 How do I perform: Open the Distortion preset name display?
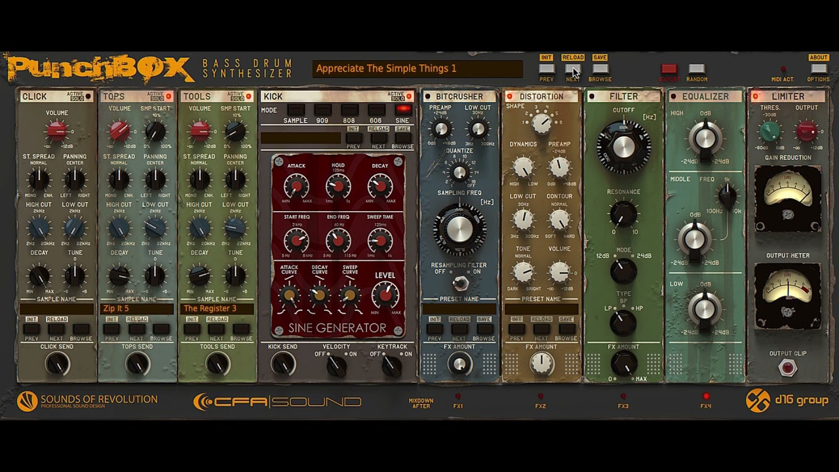541,308
